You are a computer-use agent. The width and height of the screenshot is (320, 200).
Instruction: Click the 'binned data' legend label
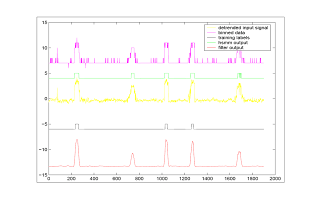point(231,32)
